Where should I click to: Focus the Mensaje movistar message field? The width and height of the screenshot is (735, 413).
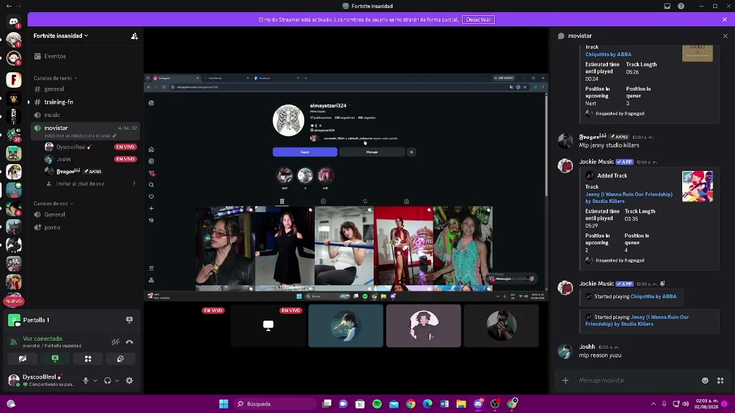pos(637,380)
